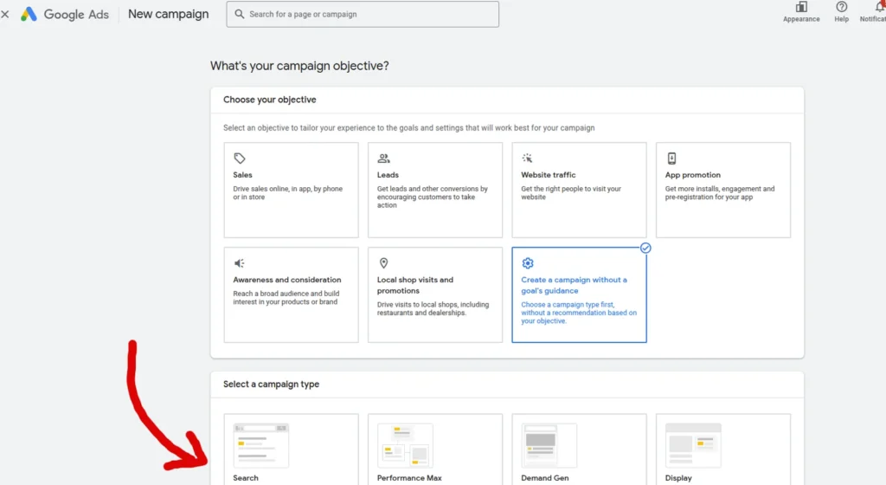Click the App promotion phone icon
This screenshot has height=485, width=886.
coord(671,158)
